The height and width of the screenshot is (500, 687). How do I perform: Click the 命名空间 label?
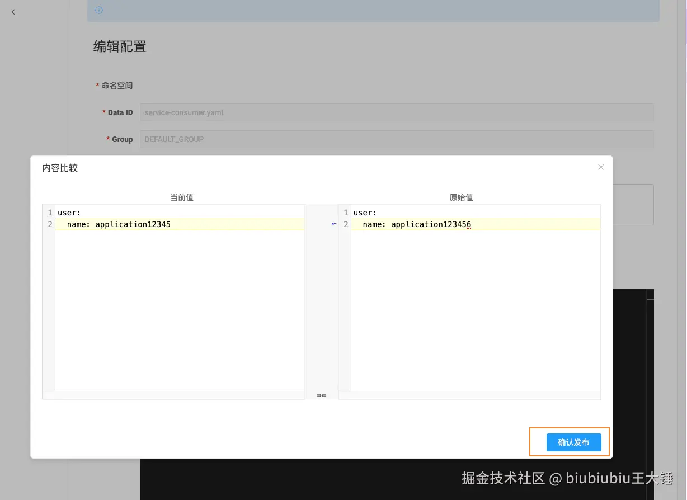117,86
